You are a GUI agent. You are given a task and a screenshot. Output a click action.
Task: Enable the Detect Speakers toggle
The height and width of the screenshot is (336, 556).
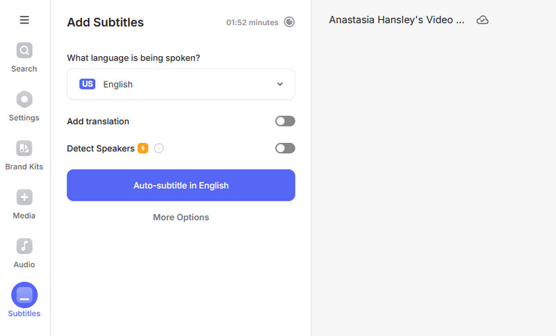coord(285,148)
